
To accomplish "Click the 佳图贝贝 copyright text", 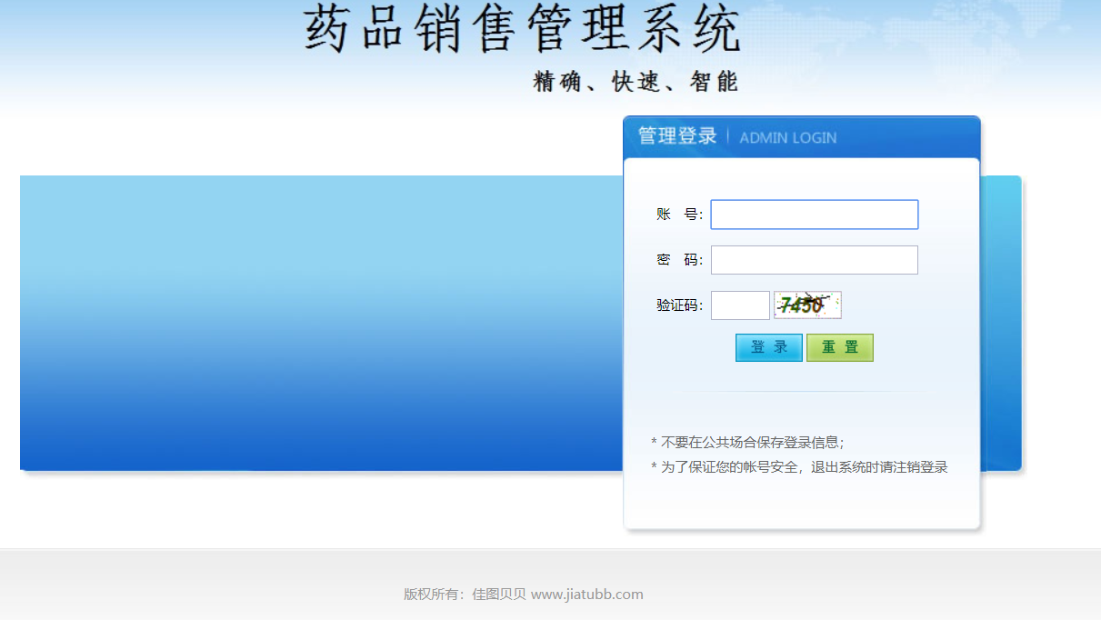I will coord(498,594).
